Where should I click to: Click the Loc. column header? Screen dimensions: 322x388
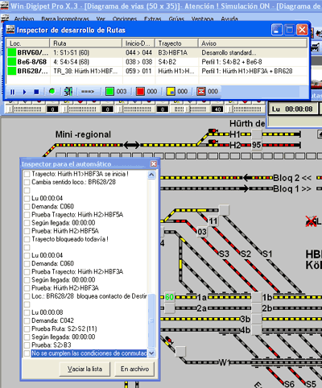[28, 43]
